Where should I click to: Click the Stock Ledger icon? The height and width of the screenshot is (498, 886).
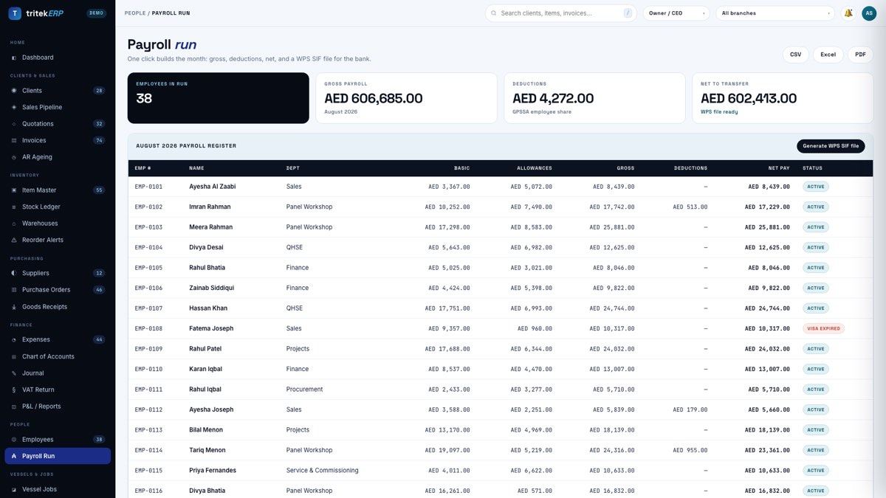[x=14, y=207]
